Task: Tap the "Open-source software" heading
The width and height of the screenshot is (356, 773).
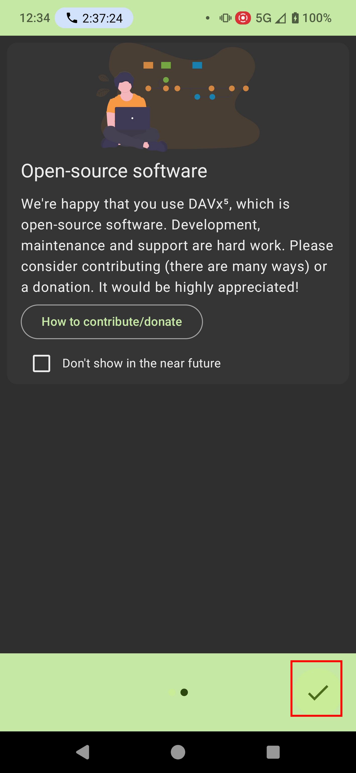Action: pos(114,171)
